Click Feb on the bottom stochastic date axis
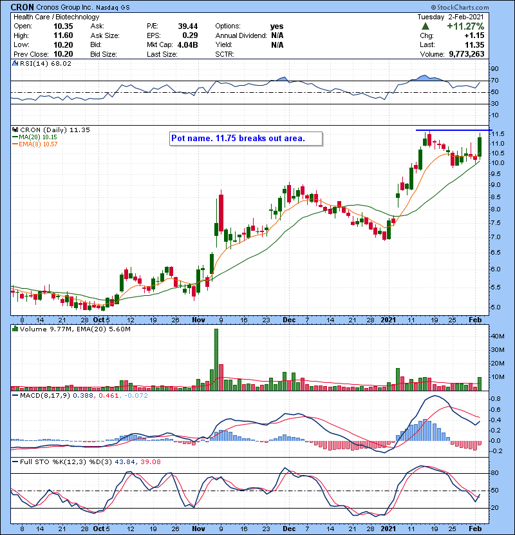Screen dimensions: 515x535 coord(475,529)
